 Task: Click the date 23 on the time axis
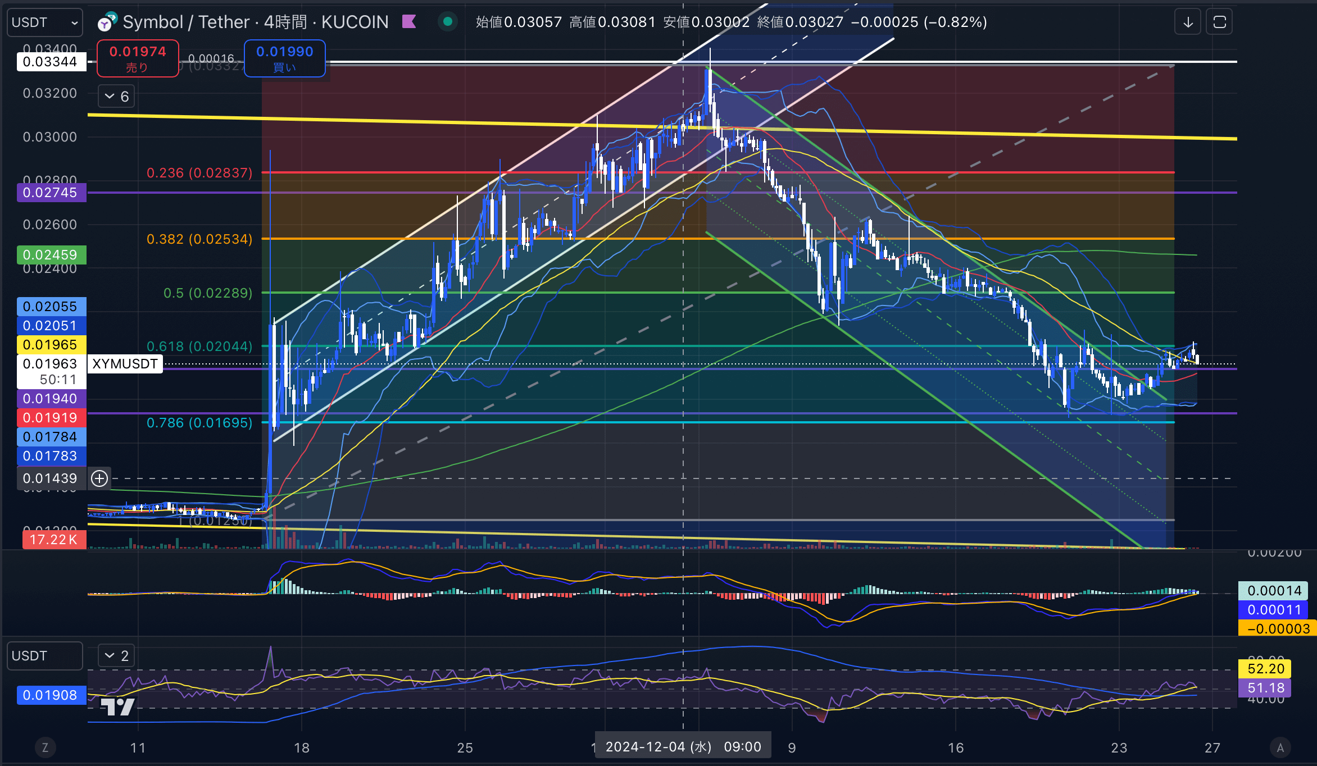1119,748
